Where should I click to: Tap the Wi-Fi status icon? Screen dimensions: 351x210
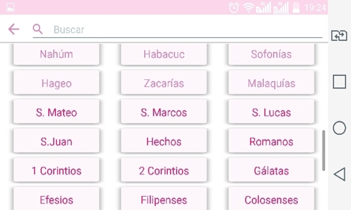(x=248, y=7)
